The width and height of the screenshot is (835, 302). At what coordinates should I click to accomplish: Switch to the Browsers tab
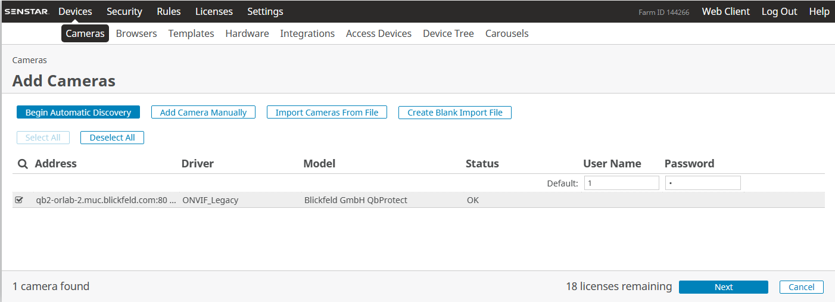click(x=136, y=33)
